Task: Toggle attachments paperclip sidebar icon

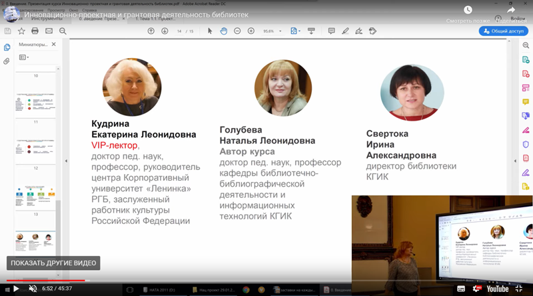Action: click(x=7, y=61)
